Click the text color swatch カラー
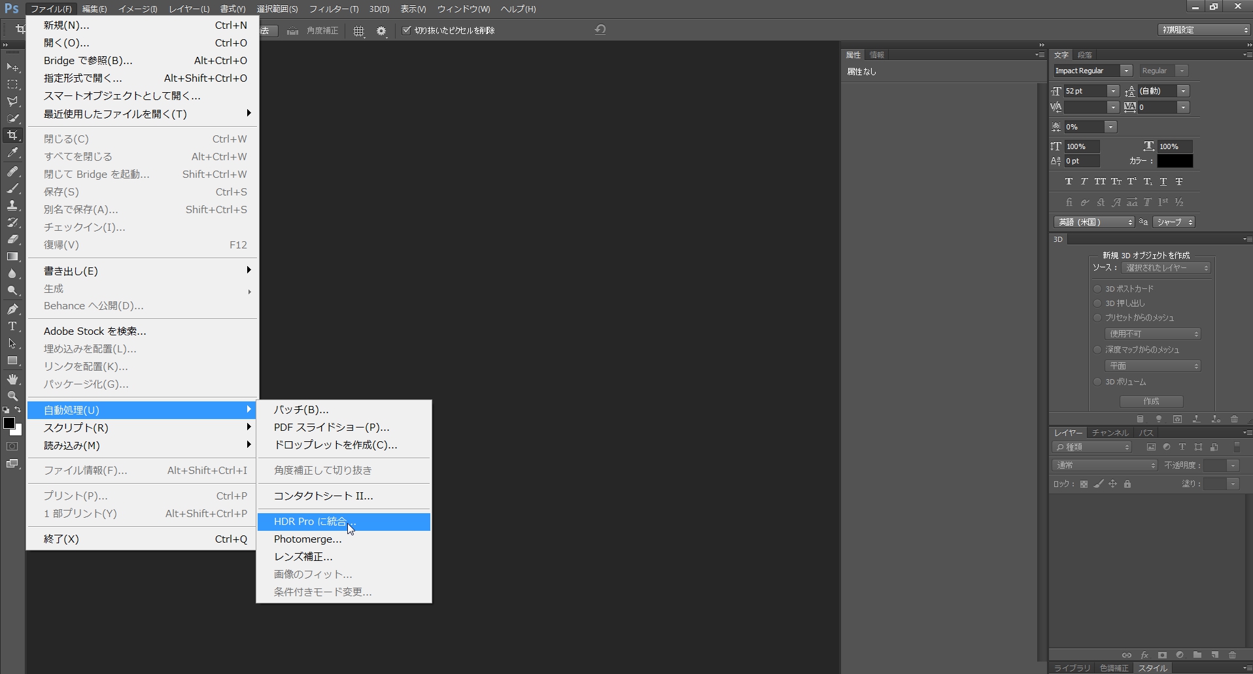 point(1175,161)
